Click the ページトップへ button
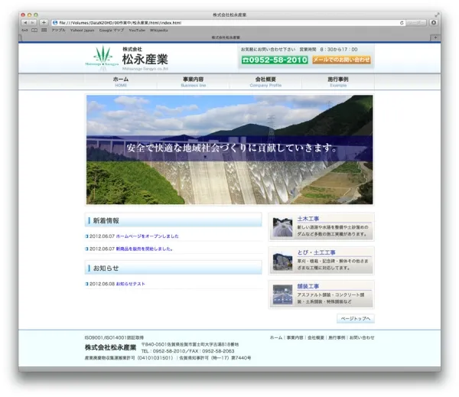This screenshot has width=459, height=397. pos(356,318)
